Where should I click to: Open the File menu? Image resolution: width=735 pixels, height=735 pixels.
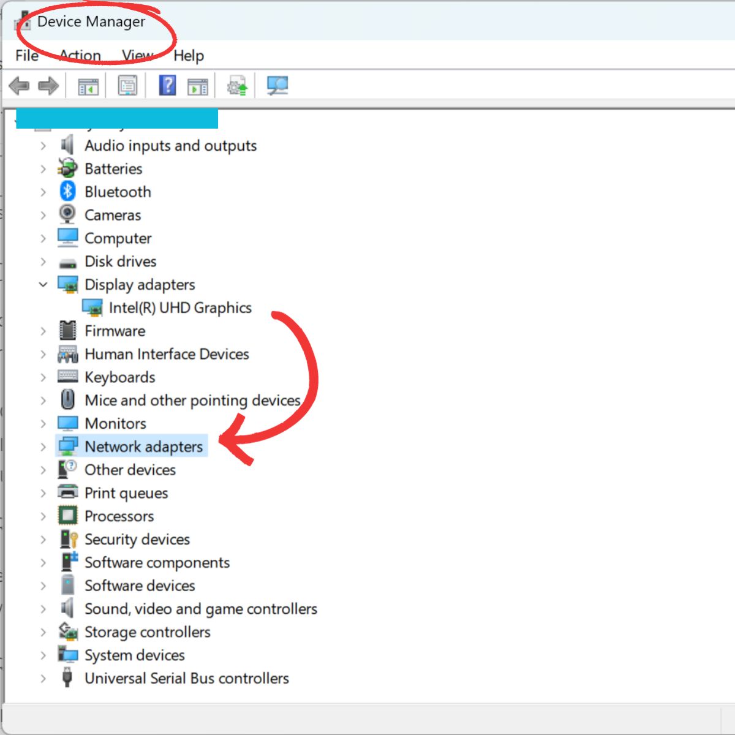[x=27, y=56]
